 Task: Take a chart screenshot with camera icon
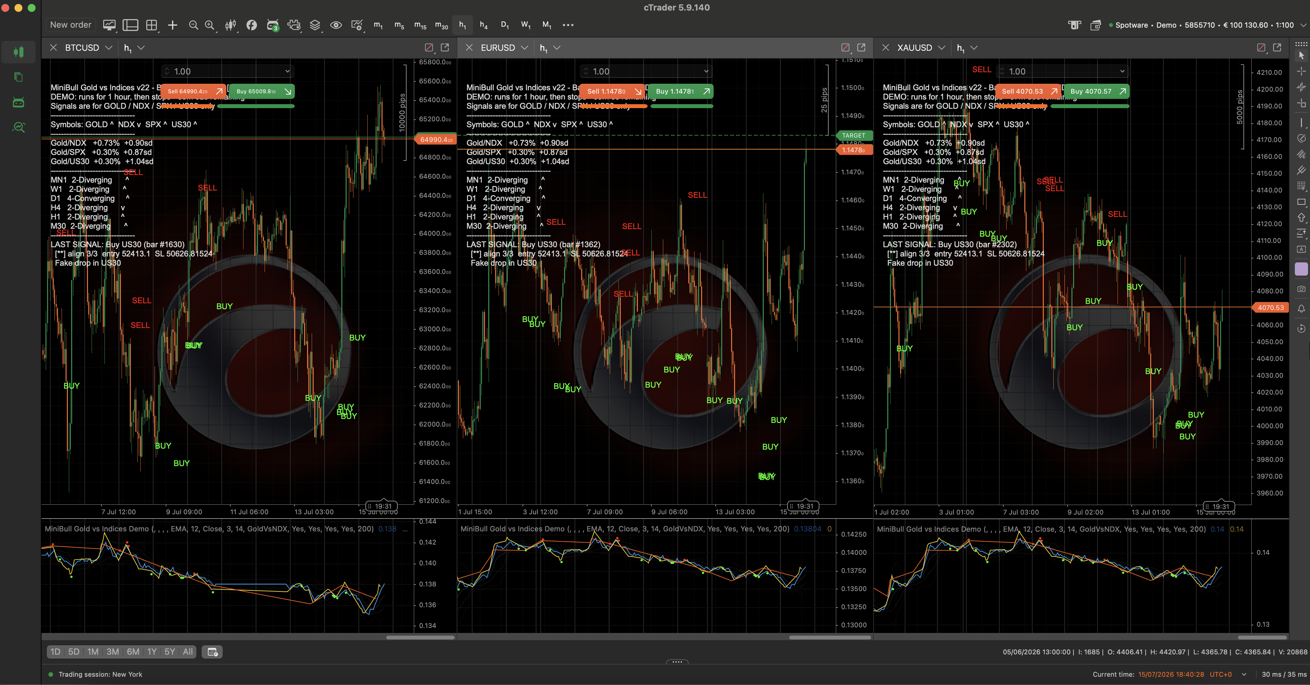coord(1301,289)
